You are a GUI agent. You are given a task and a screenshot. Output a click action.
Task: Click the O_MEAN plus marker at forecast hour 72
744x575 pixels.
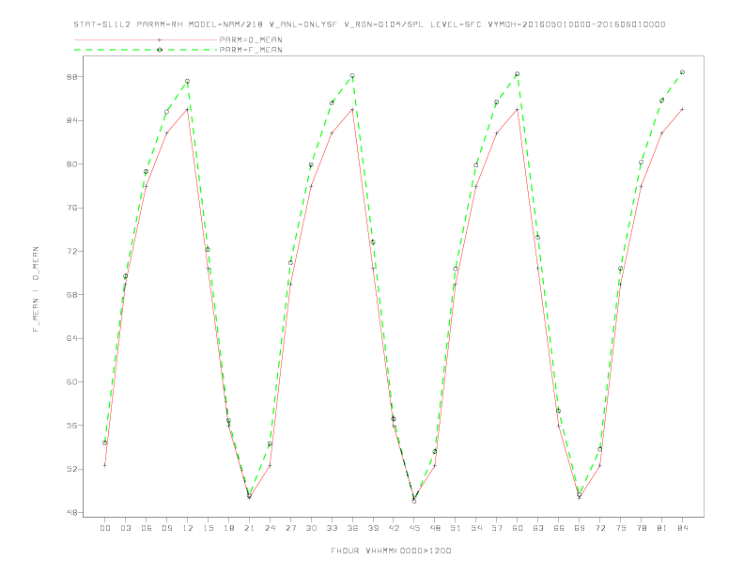tap(599, 465)
